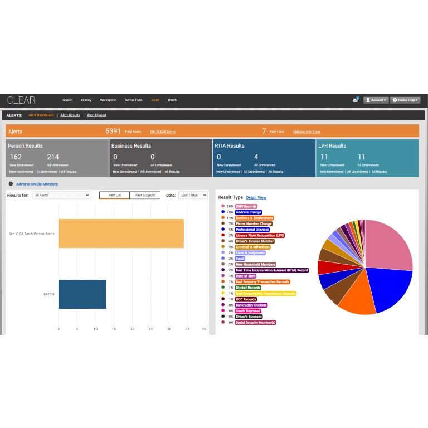Click Edit CLEAR Alerts link

pos(163,132)
